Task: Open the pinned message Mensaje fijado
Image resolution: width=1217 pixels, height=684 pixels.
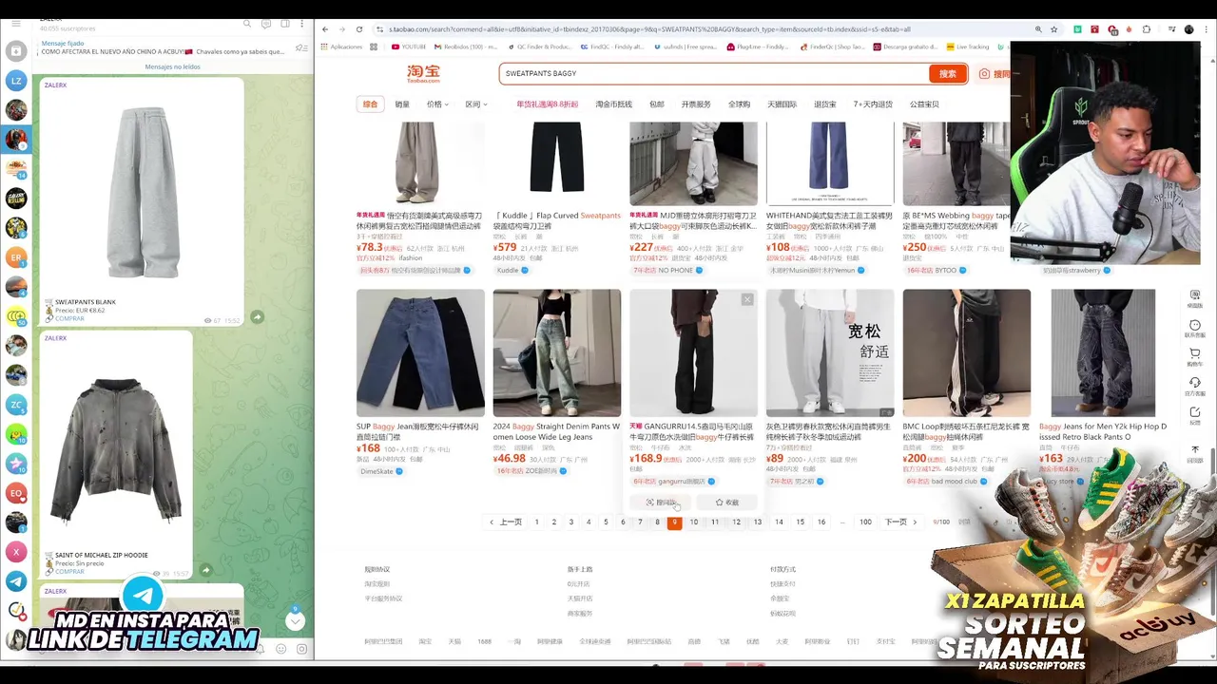Action: (x=162, y=47)
